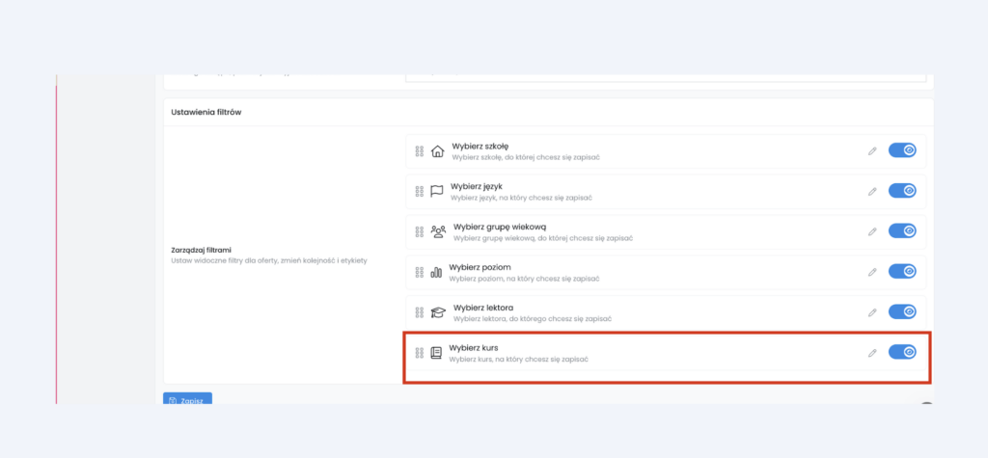This screenshot has height=458, width=988.
Task: Open edit for Wybierz lektora filter
Action: [872, 312]
